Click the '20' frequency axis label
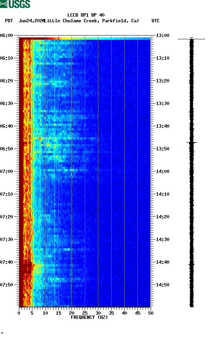 click(72, 313)
